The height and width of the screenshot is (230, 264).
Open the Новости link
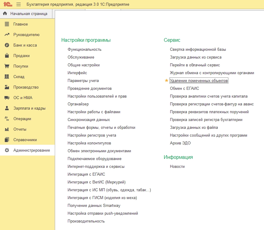177,167
